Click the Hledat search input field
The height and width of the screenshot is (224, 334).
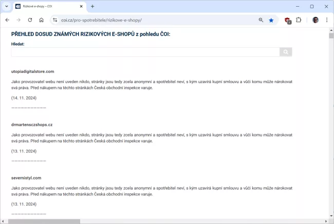145,52
